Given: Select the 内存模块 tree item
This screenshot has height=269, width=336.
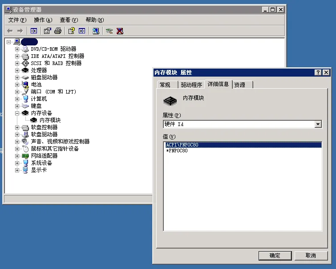Looking at the screenshot, I should [x=50, y=120].
